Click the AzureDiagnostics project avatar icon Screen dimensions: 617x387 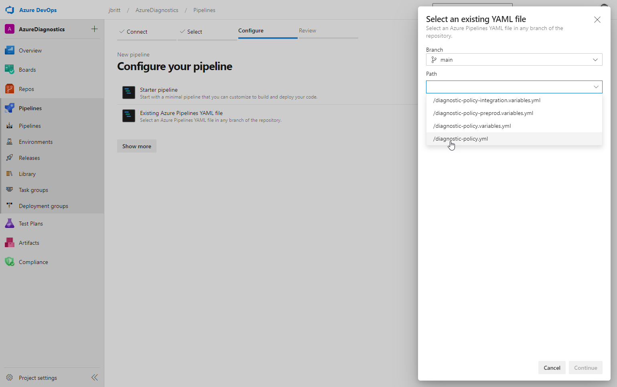[10, 29]
